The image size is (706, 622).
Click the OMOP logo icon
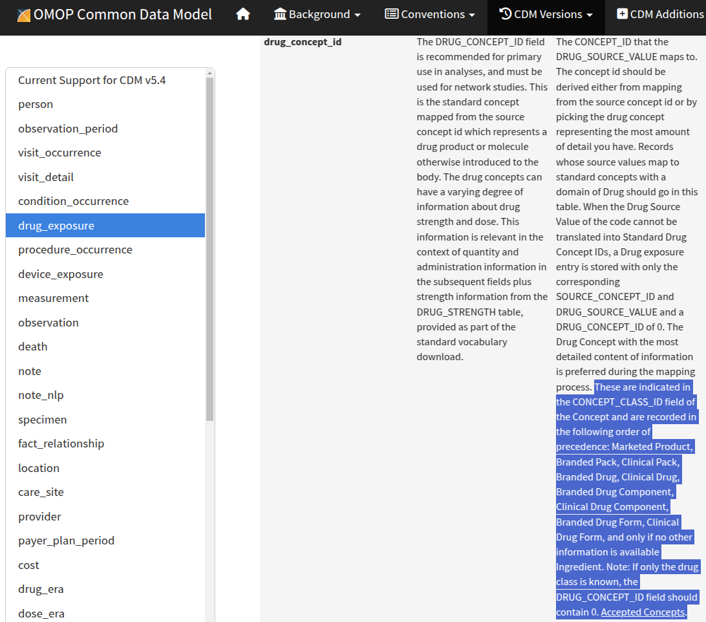tap(24, 15)
